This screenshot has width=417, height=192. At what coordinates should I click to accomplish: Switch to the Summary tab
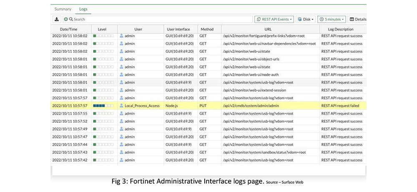click(63, 9)
